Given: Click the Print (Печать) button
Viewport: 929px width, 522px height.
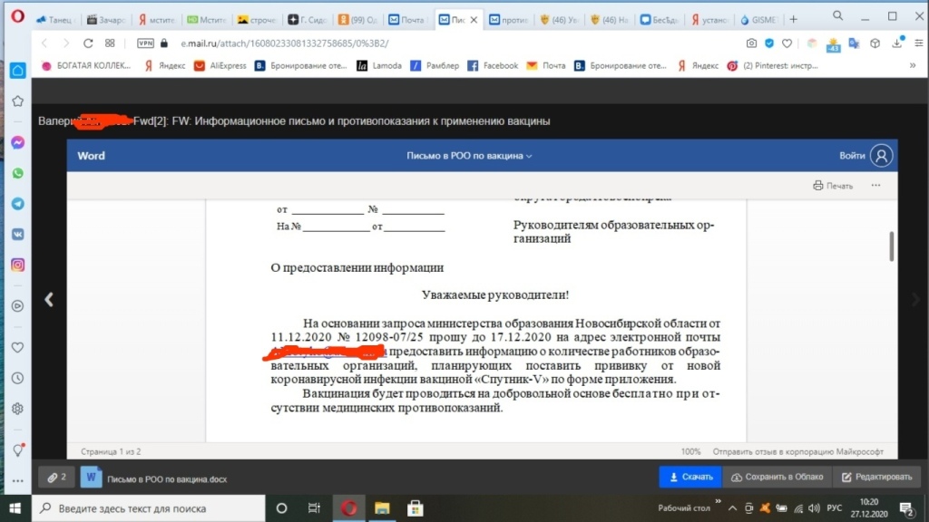Looking at the screenshot, I should pos(833,185).
